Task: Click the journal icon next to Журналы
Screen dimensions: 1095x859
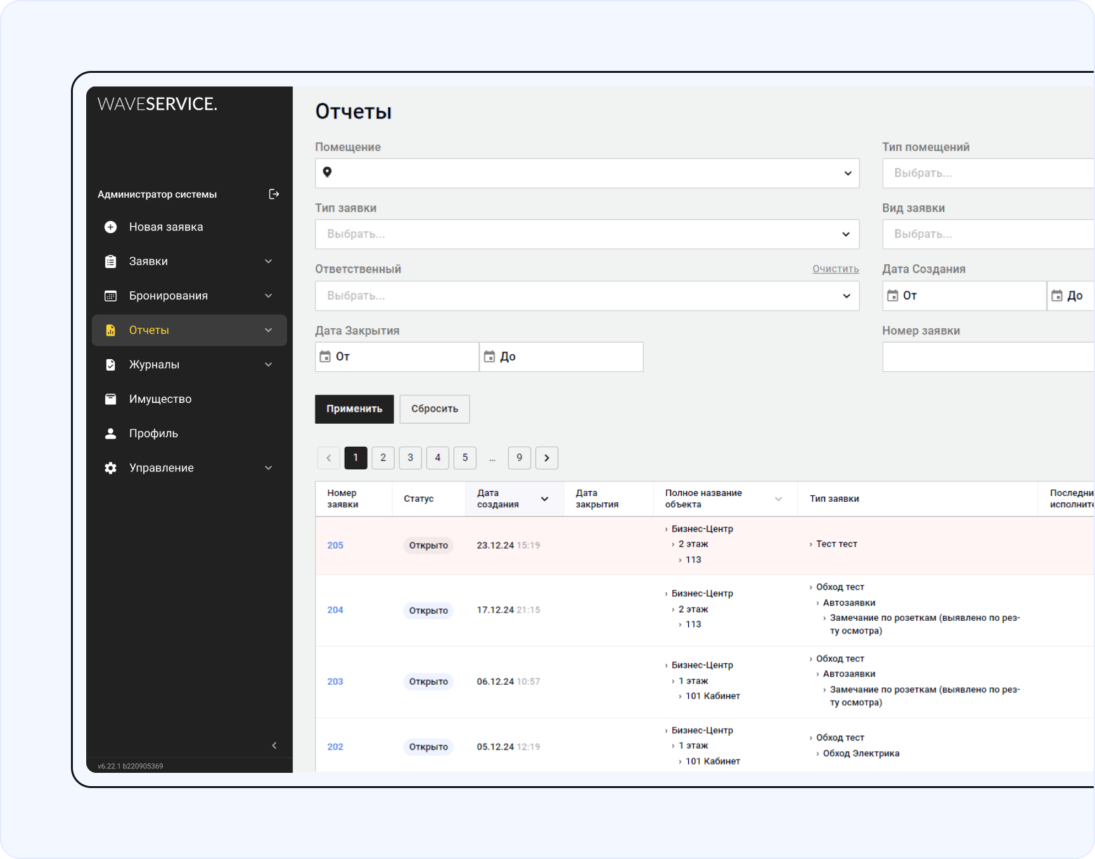Action: (x=110, y=365)
